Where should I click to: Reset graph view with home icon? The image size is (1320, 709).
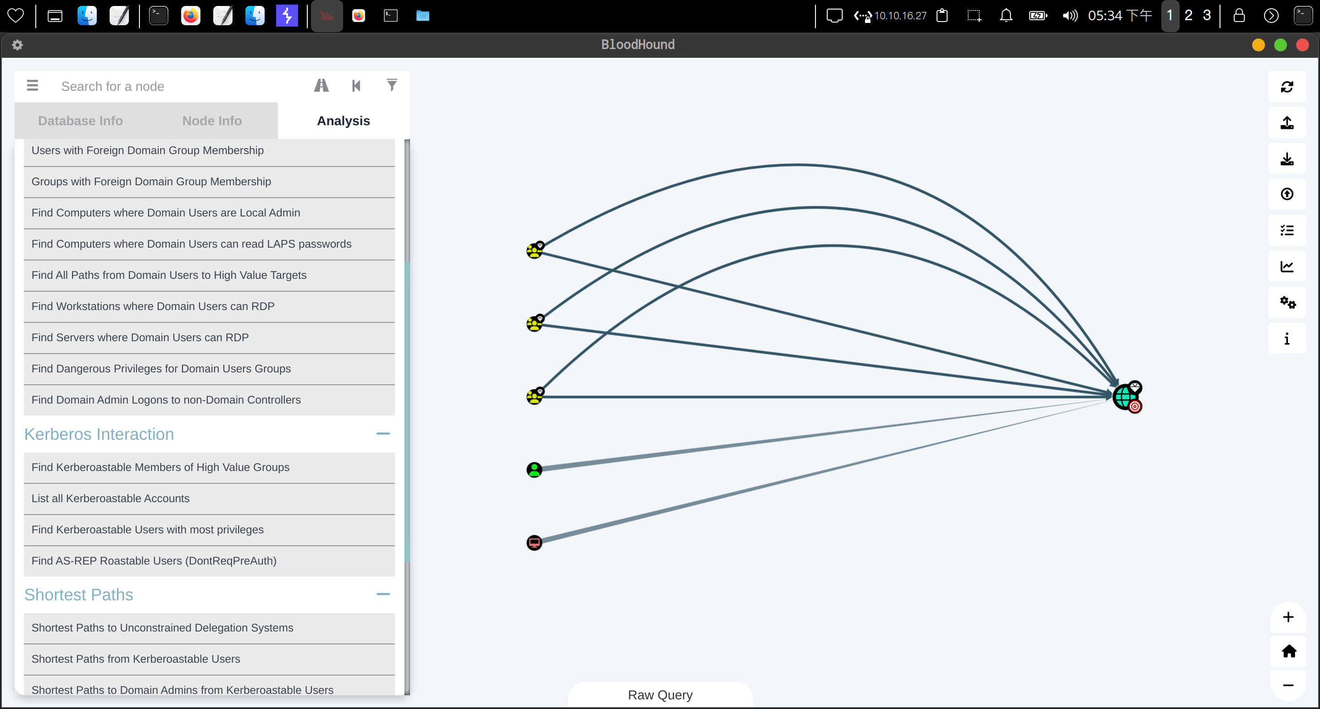point(1288,651)
